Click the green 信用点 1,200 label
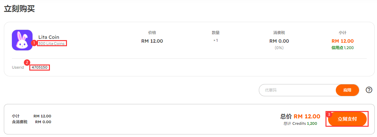Screen dimensions: 377x137 coord(343,48)
